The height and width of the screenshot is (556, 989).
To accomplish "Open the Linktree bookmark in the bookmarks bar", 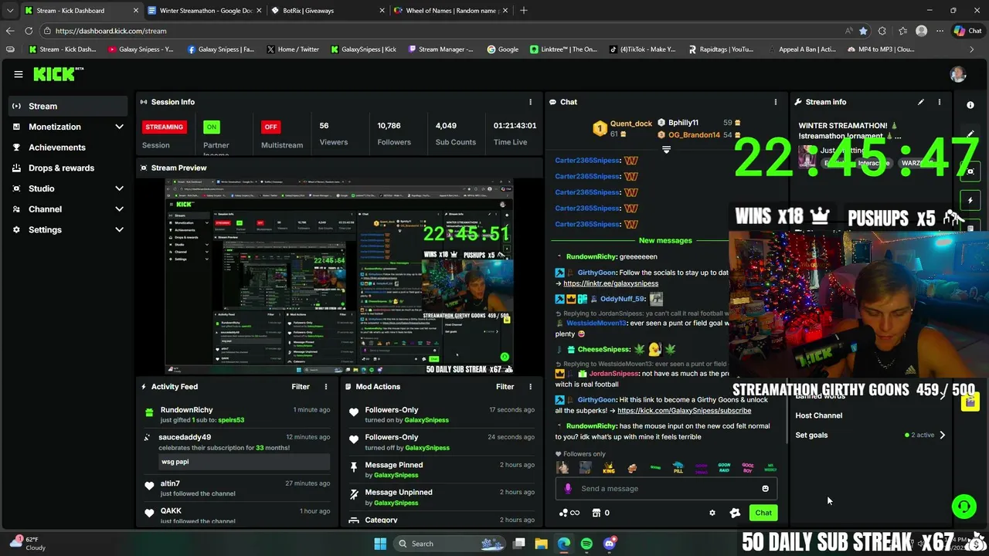I will [x=563, y=49].
